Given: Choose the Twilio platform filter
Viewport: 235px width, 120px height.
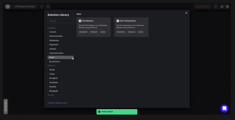Looking at the screenshot, I should (52, 74).
